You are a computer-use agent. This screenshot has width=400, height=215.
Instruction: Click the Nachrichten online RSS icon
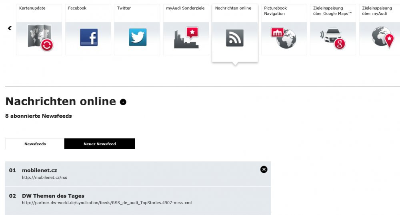235,38
